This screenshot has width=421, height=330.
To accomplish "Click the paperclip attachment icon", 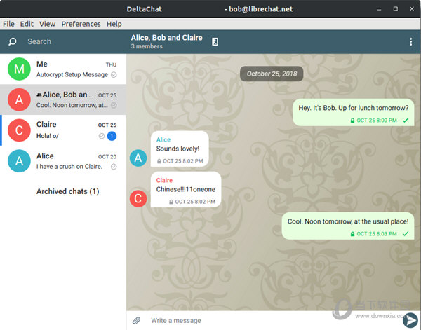I will click(x=136, y=320).
